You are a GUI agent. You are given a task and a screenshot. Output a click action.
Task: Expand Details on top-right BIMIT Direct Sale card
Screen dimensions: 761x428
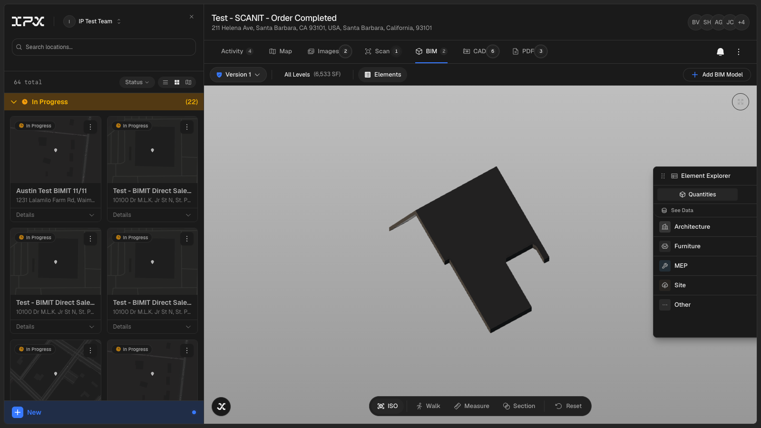tap(152, 215)
